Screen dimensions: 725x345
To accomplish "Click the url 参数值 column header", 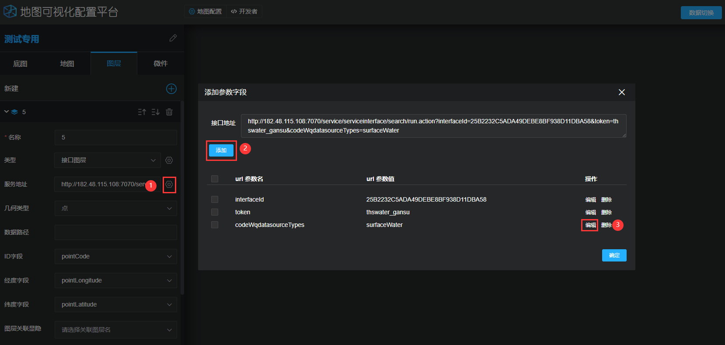I will tap(380, 179).
